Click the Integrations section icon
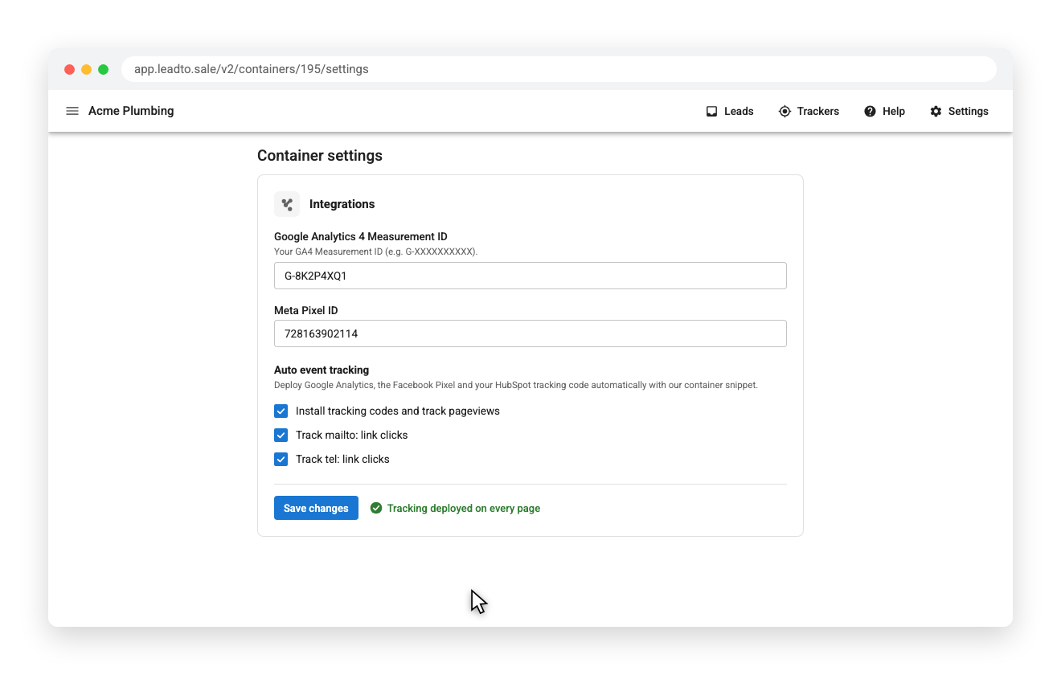Viewport: 1061px width, 675px height. tap(287, 204)
